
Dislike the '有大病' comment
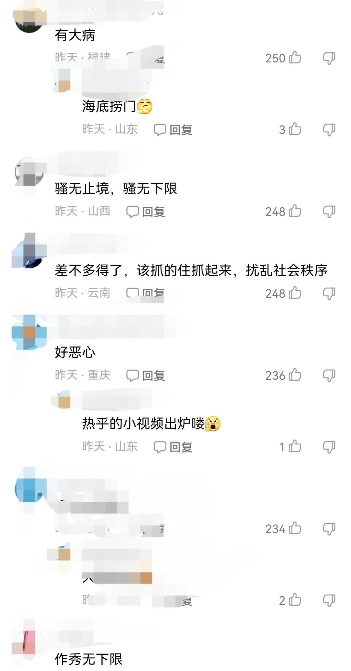tap(329, 58)
